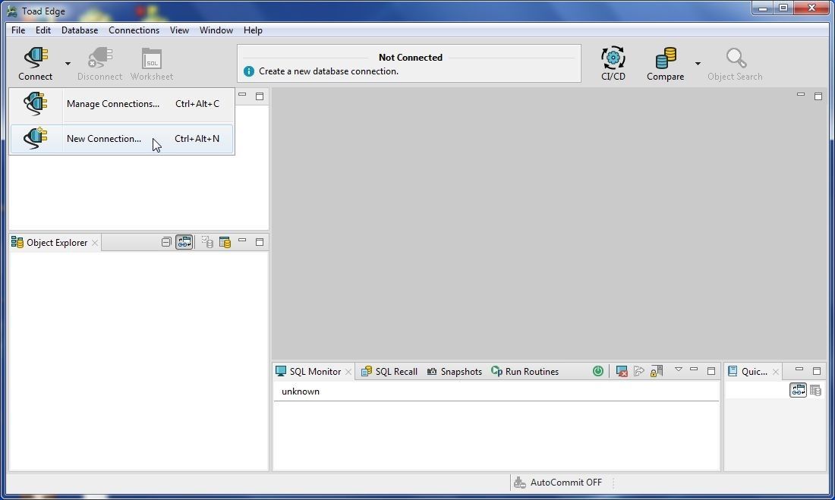Click the select database filter icon in Object Explorer
The image size is (835, 500).
(x=208, y=242)
